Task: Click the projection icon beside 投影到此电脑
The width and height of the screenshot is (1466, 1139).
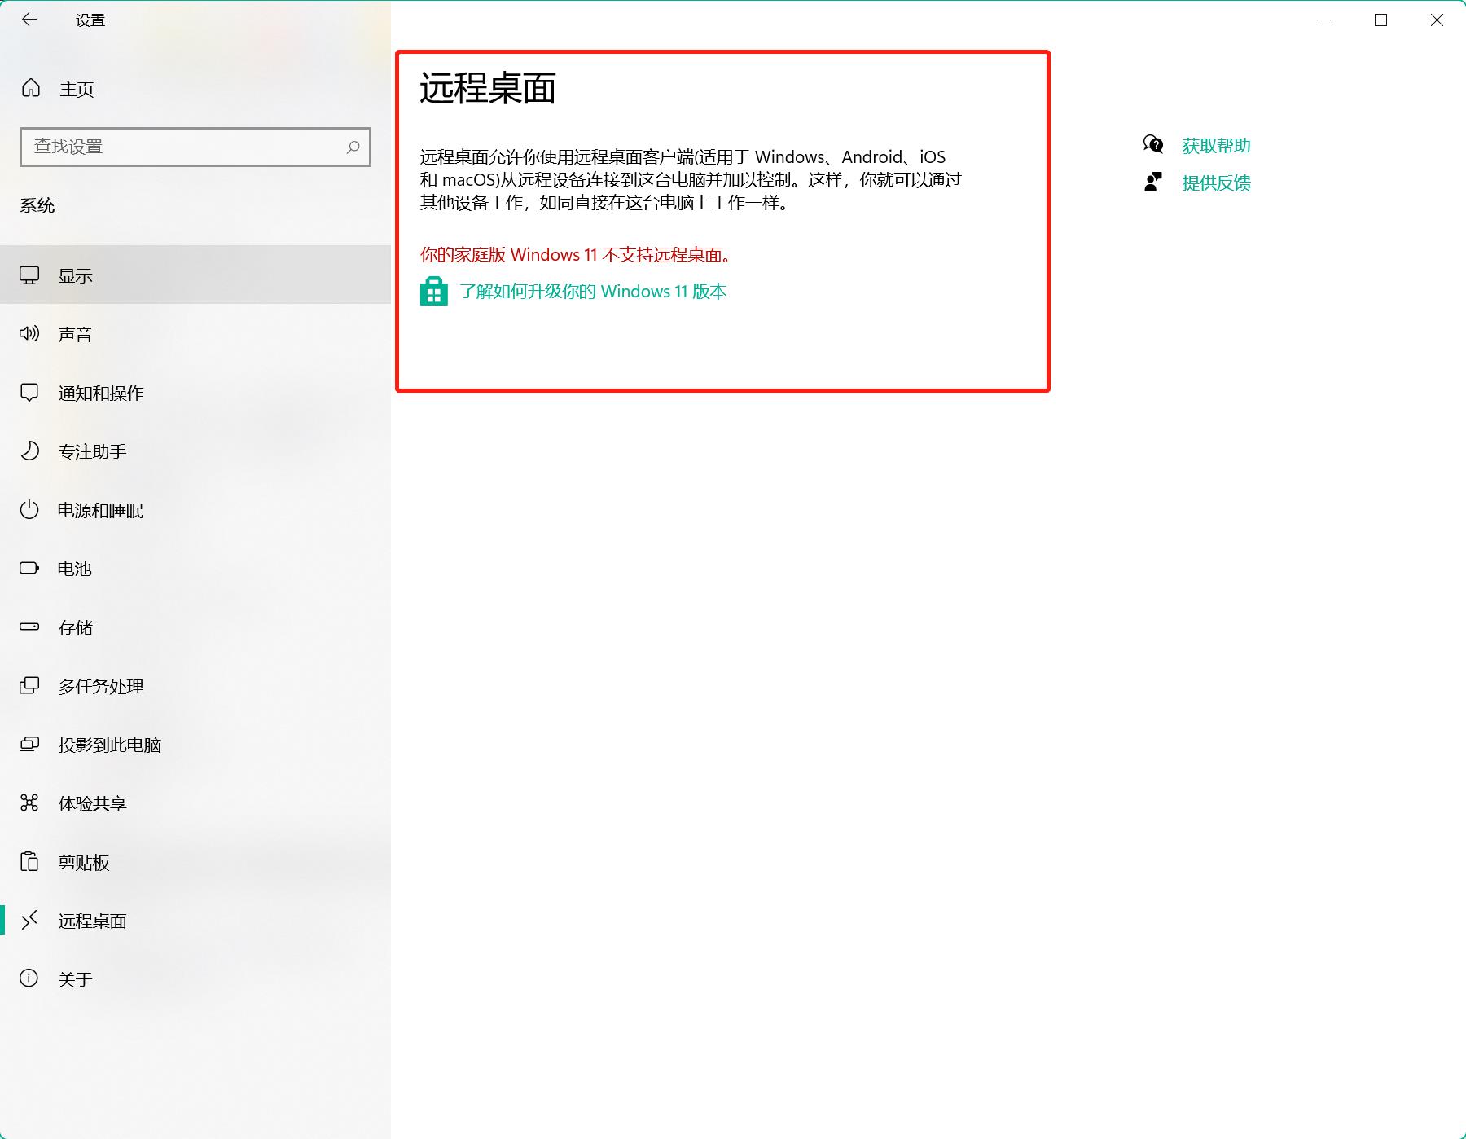Action: pos(29,744)
